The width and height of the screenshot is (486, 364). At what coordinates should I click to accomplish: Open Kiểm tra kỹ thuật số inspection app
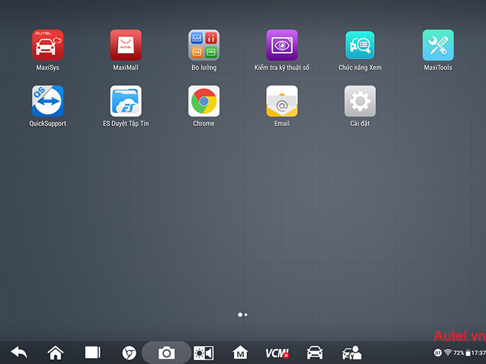(282, 45)
